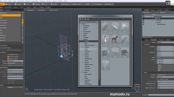This screenshot has width=174, height=97.
Task: Toggle the Merge Vertices checkbox
Action: (x=8, y=59)
